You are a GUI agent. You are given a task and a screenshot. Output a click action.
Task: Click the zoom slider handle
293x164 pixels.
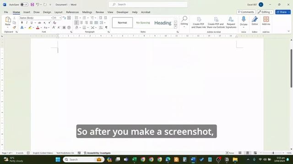coord(273,153)
